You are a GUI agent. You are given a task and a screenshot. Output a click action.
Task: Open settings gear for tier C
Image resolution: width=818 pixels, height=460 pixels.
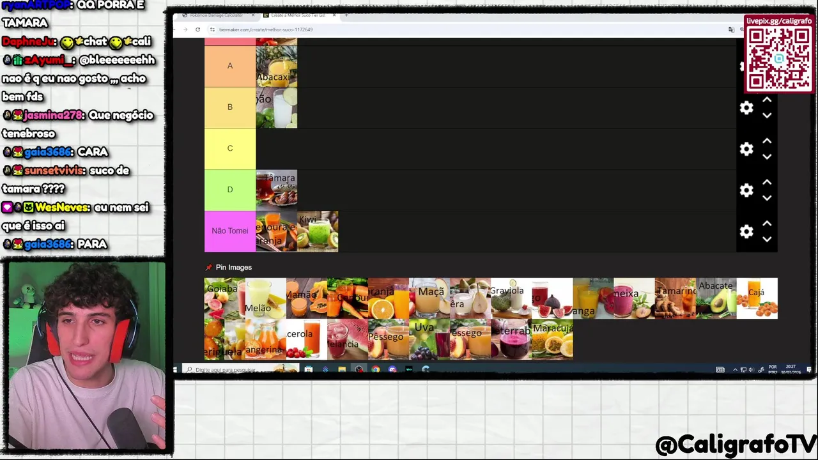coord(746,149)
